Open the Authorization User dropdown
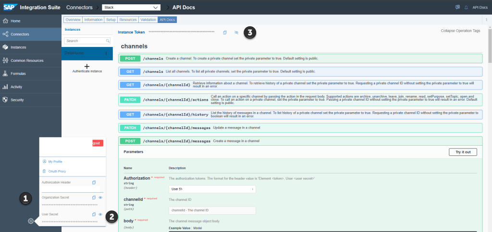 pyautogui.click(x=212, y=189)
